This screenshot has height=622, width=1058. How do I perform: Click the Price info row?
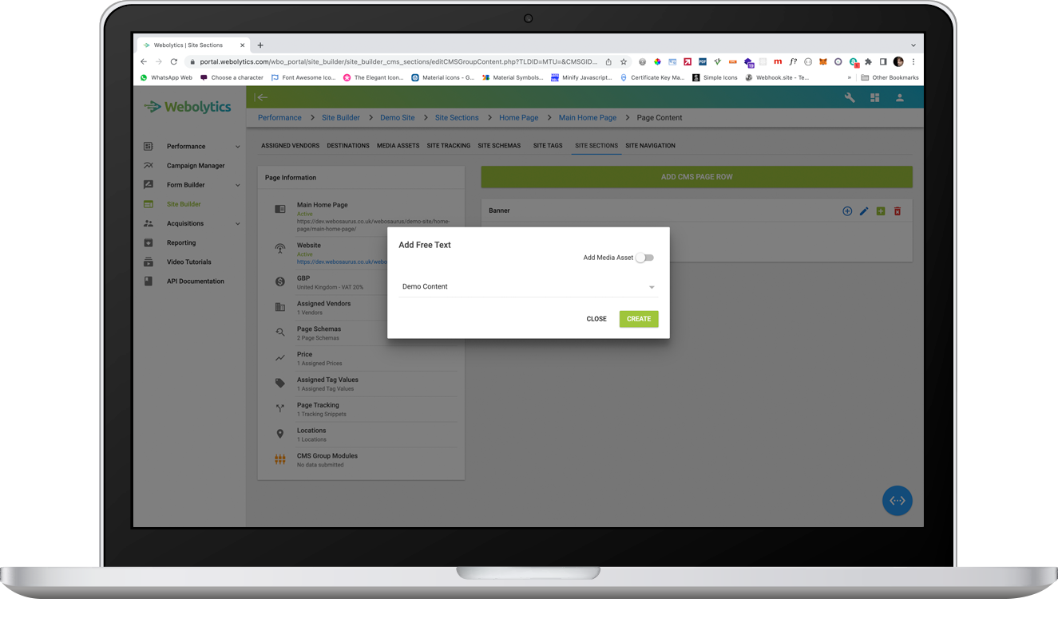click(361, 359)
